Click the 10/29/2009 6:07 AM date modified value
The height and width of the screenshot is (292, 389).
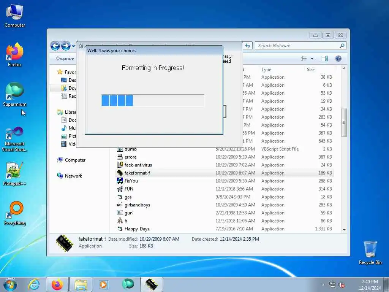(159, 239)
